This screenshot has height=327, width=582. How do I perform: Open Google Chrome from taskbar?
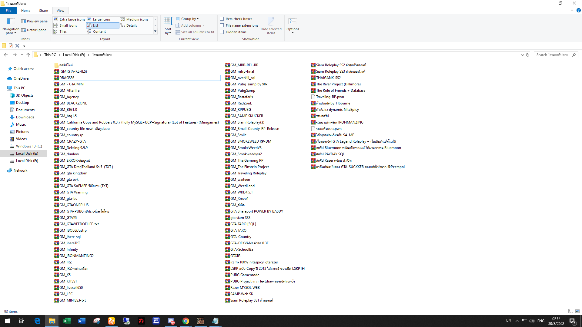point(186,321)
